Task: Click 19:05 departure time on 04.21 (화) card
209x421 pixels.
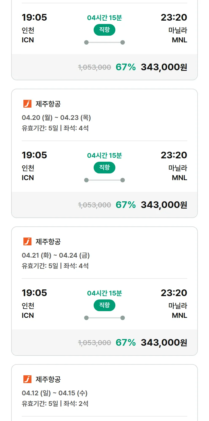Action: (x=34, y=293)
